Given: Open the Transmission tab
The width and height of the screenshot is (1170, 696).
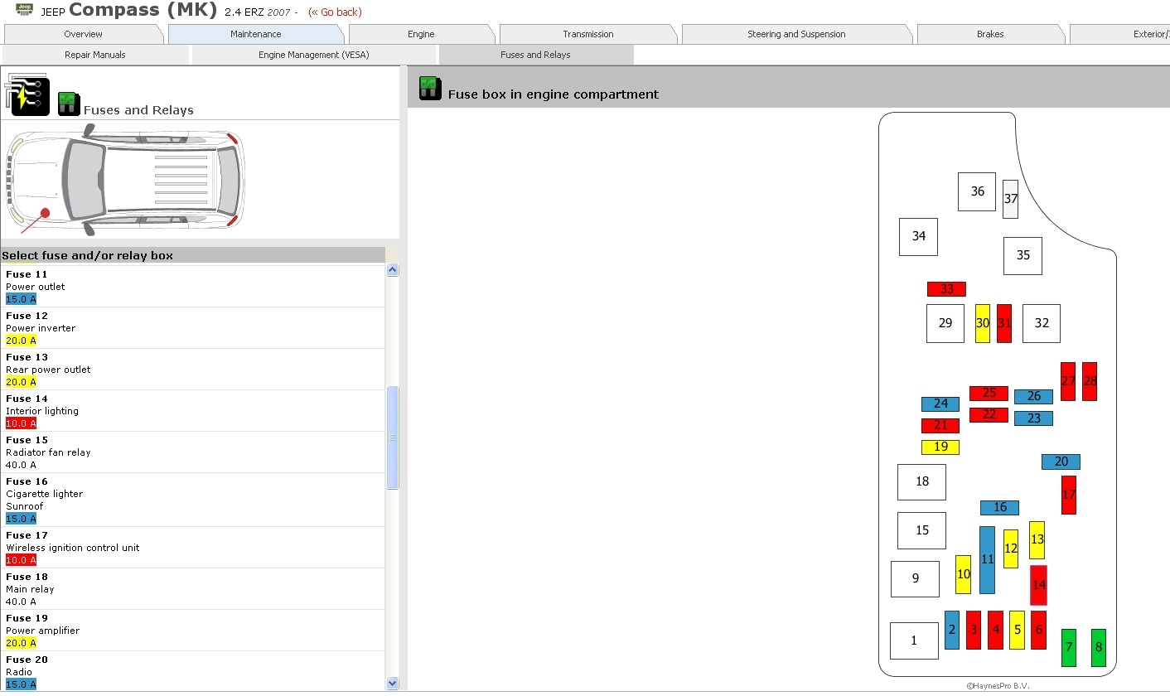Looking at the screenshot, I should pyautogui.click(x=588, y=34).
